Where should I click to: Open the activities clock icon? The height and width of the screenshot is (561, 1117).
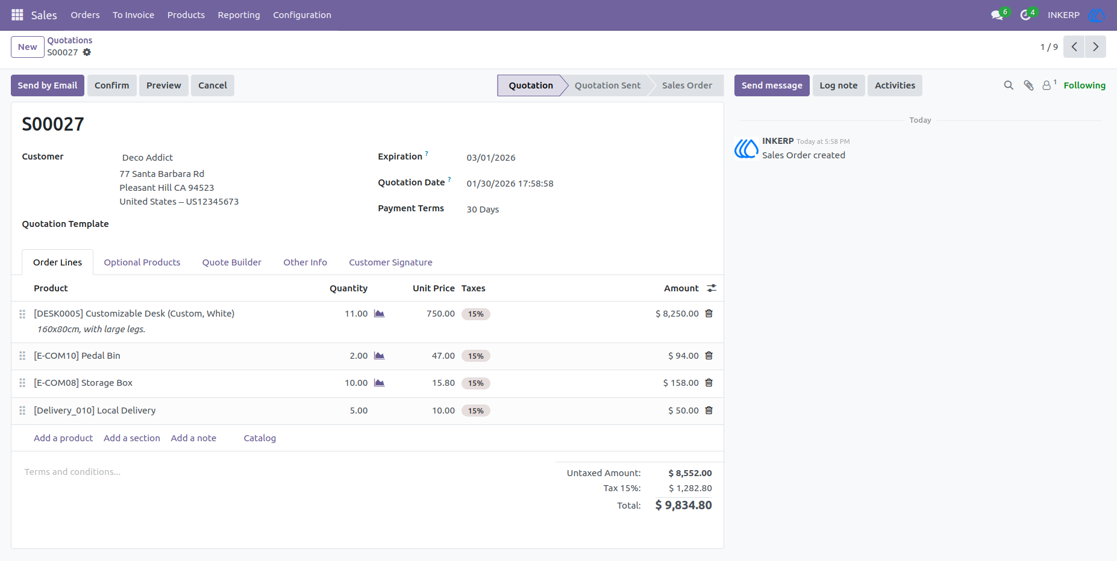(x=1025, y=15)
